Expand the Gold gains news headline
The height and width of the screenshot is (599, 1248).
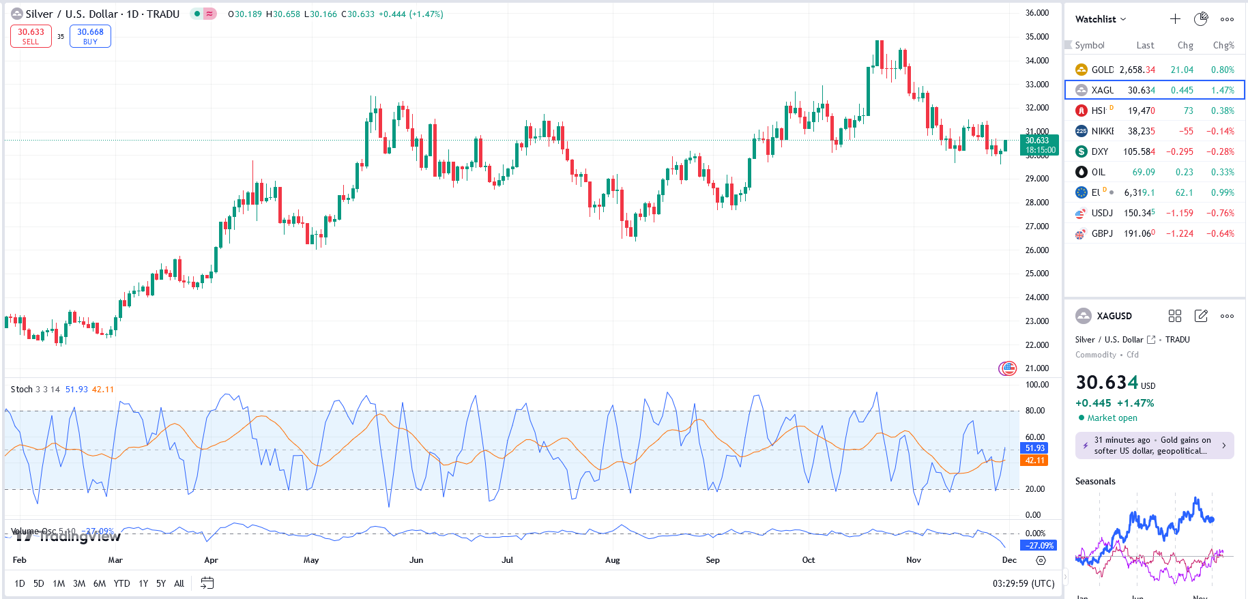[1155, 445]
